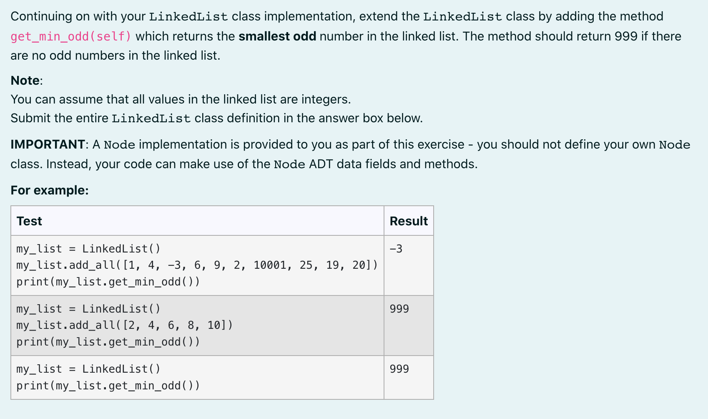Click the add_all([2, 4, 6, 8, 10]) line
The width and height of the screenshot is (708, 419).
pyautogui.click(x=125, y=325)
